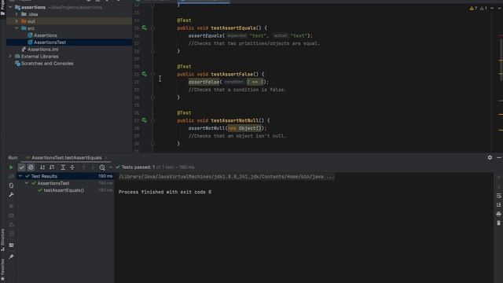Select Scratches and Consoles
The image size is (503, 283).
(47, 64)
